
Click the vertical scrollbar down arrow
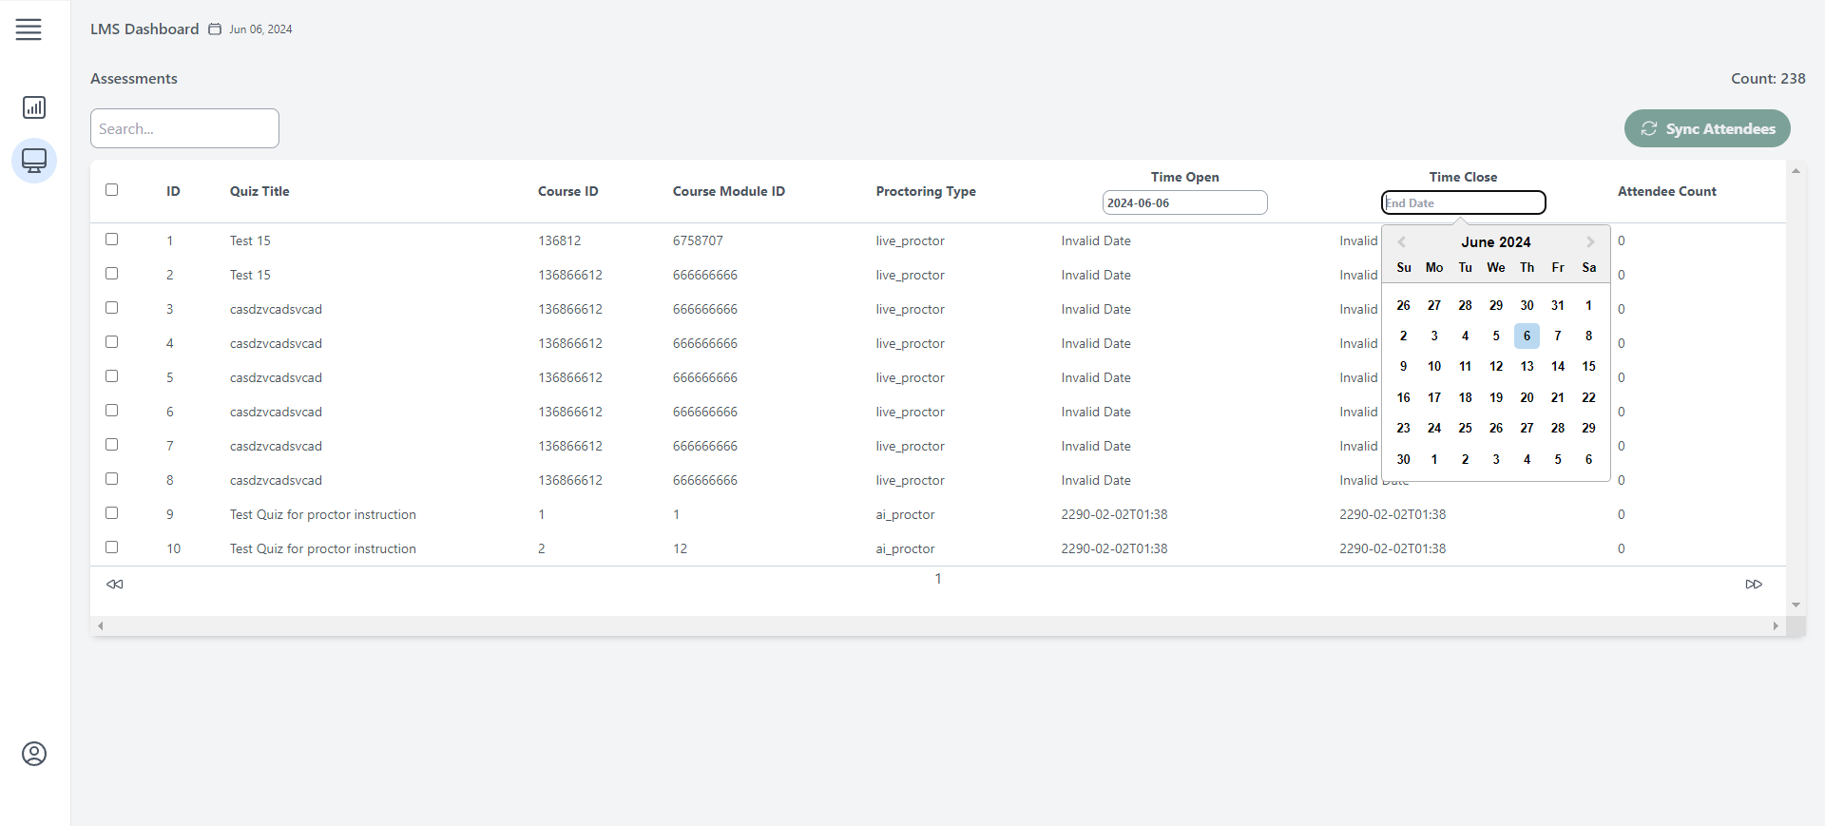(x=1796, y=605)
